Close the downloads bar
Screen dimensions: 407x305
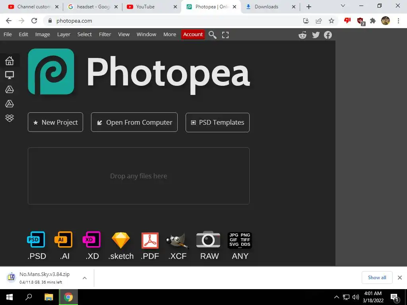pyautogui.click(x=400, y=278)
